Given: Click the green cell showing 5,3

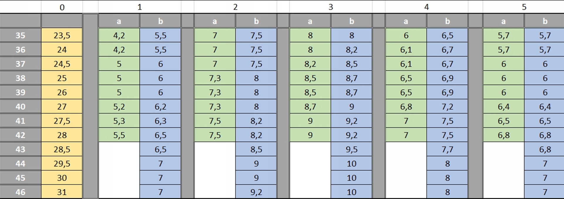Looking at the screenshot, I should tap(119, 121).
